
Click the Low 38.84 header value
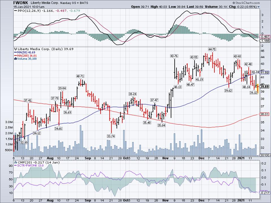point(177,7)
